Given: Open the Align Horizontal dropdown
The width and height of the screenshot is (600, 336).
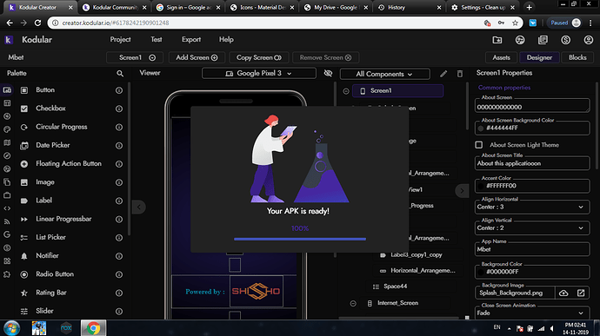Looking at the screenshot, I should [x=532, y=207].
